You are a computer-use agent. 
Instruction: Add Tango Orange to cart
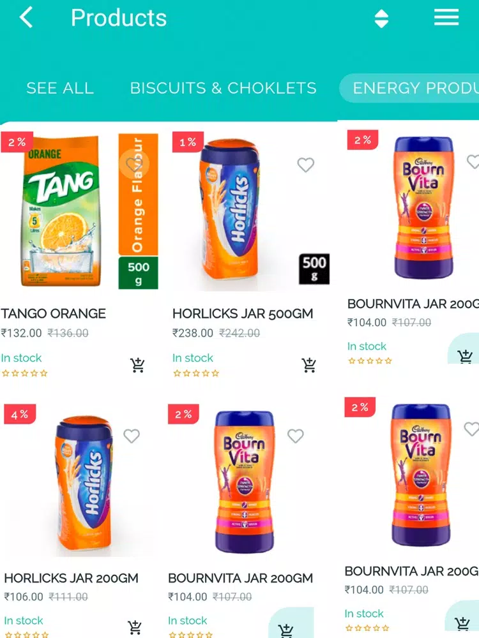coord(137,365)
